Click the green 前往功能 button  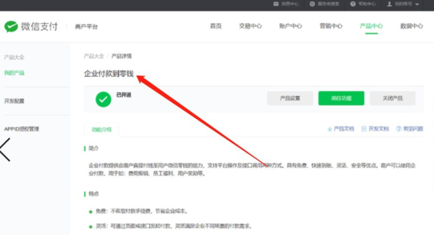pyautogui.click(x=341, y=98)
